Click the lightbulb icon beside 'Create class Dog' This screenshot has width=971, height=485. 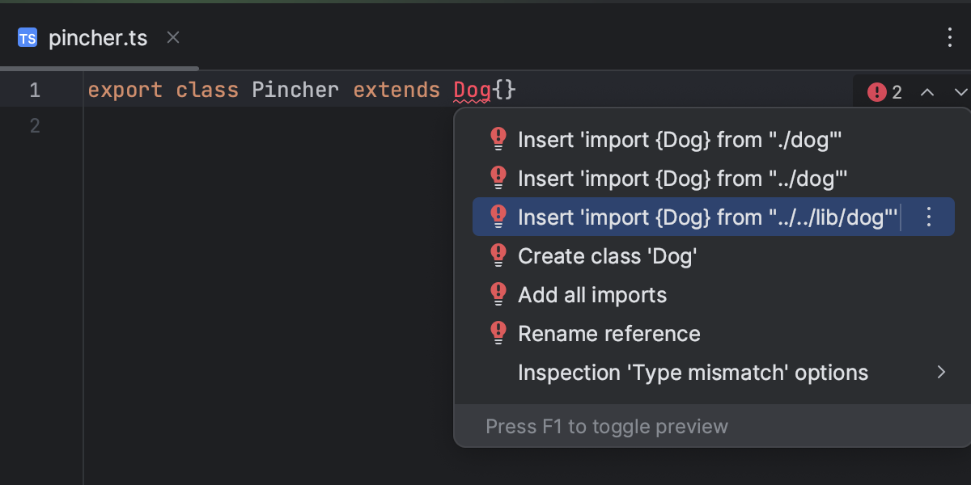(x=498, y=255)
